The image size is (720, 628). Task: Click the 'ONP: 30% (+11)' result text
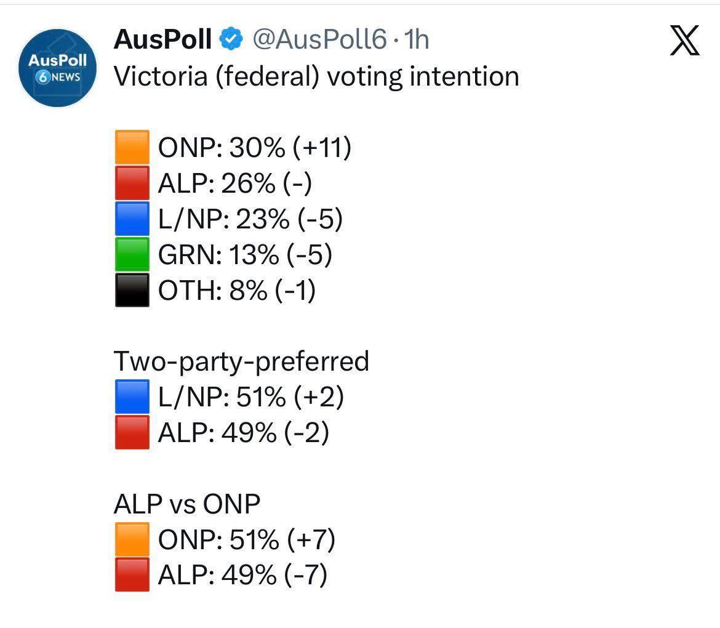coord(255,148)
